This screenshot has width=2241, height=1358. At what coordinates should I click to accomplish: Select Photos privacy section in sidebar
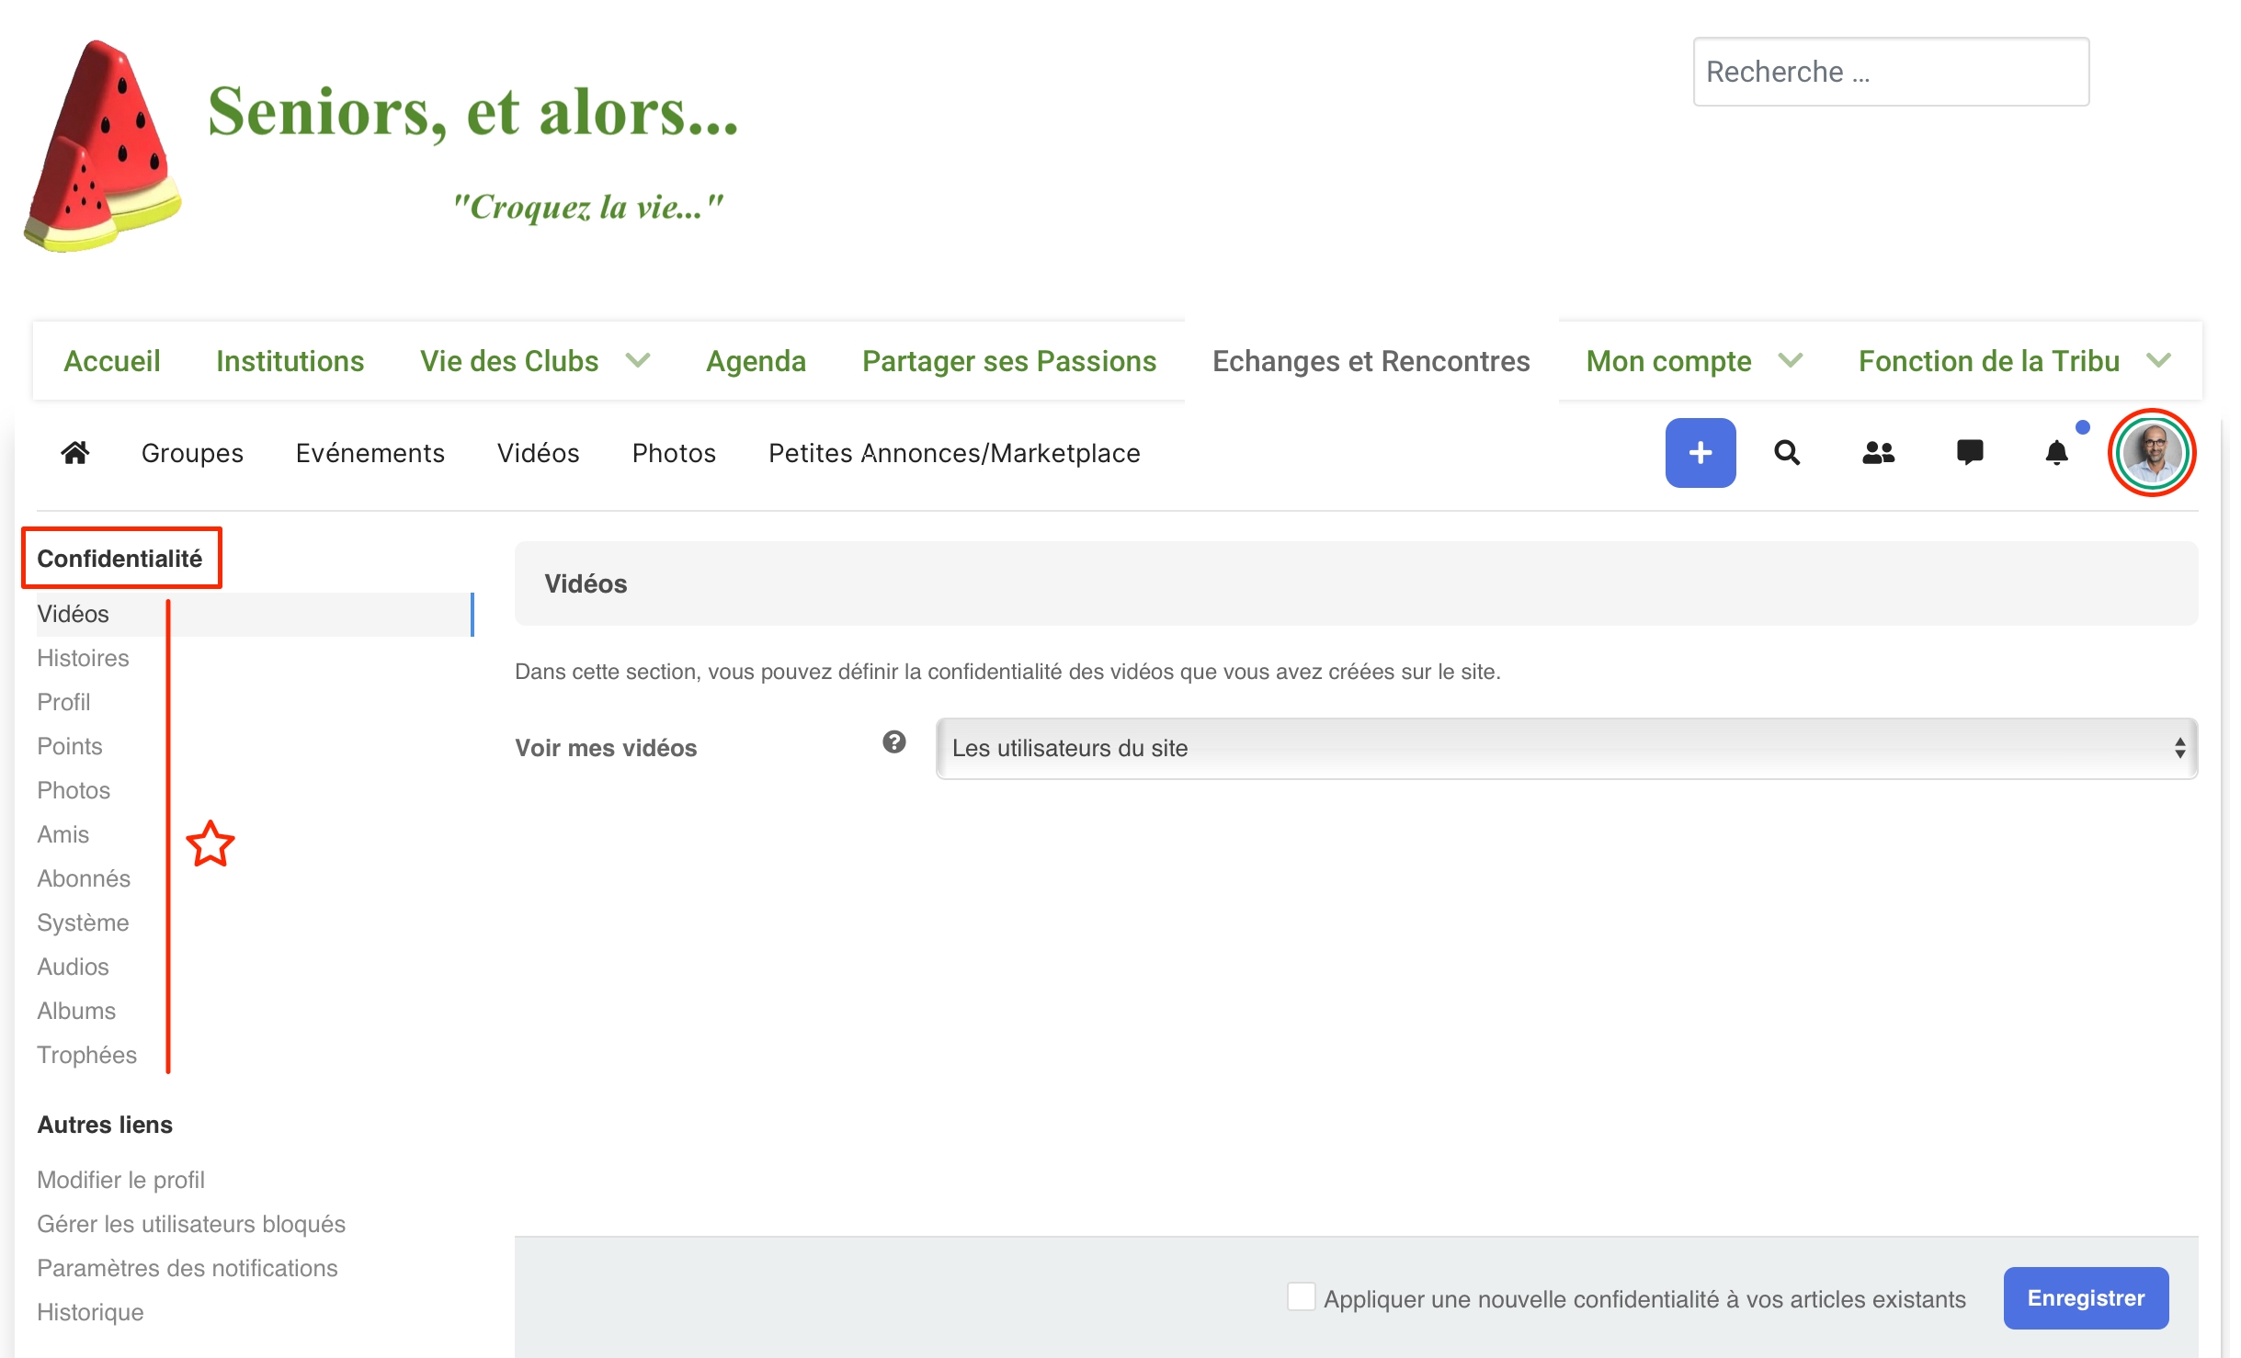coord(74,790)
